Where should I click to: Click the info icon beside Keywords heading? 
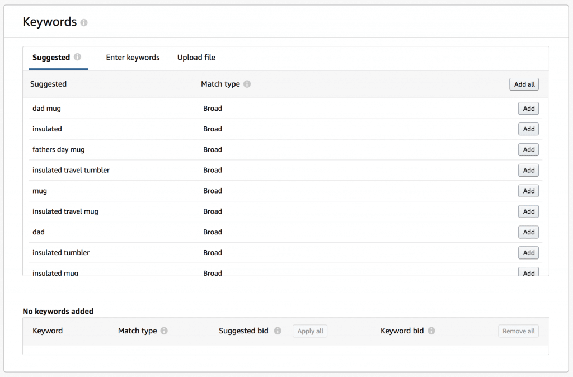84,23
